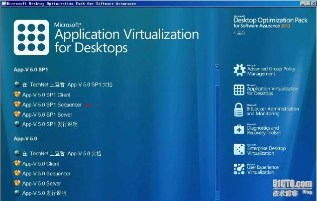Click the User Experience Virtualization icon
Screen dimensions: 317x201
click(239, 169)
